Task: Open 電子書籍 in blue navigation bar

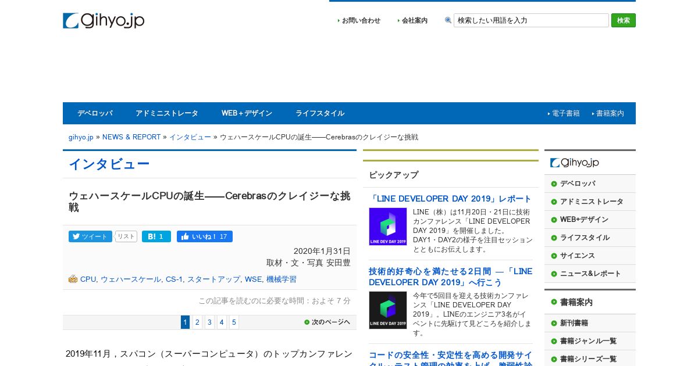Action: pyautogui.click(x=566, y=113)
